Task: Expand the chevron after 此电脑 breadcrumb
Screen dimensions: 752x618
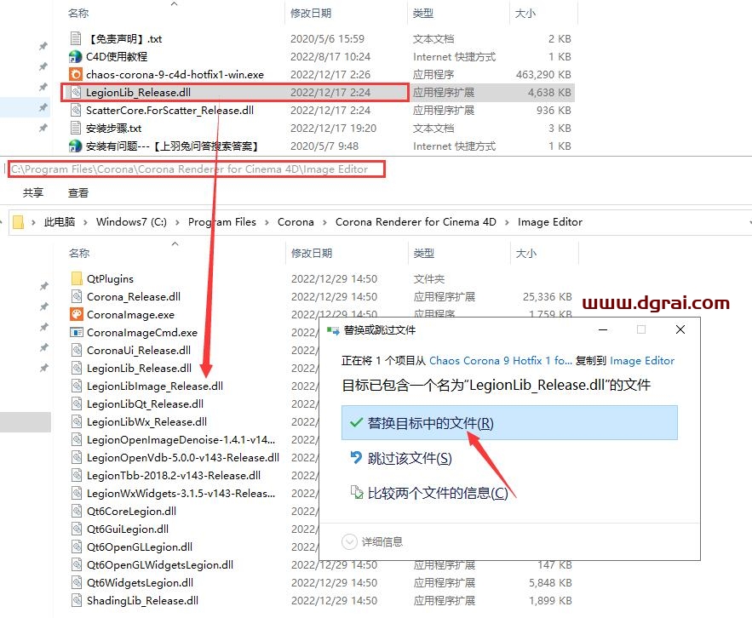Action: click(x=85, y=222)
